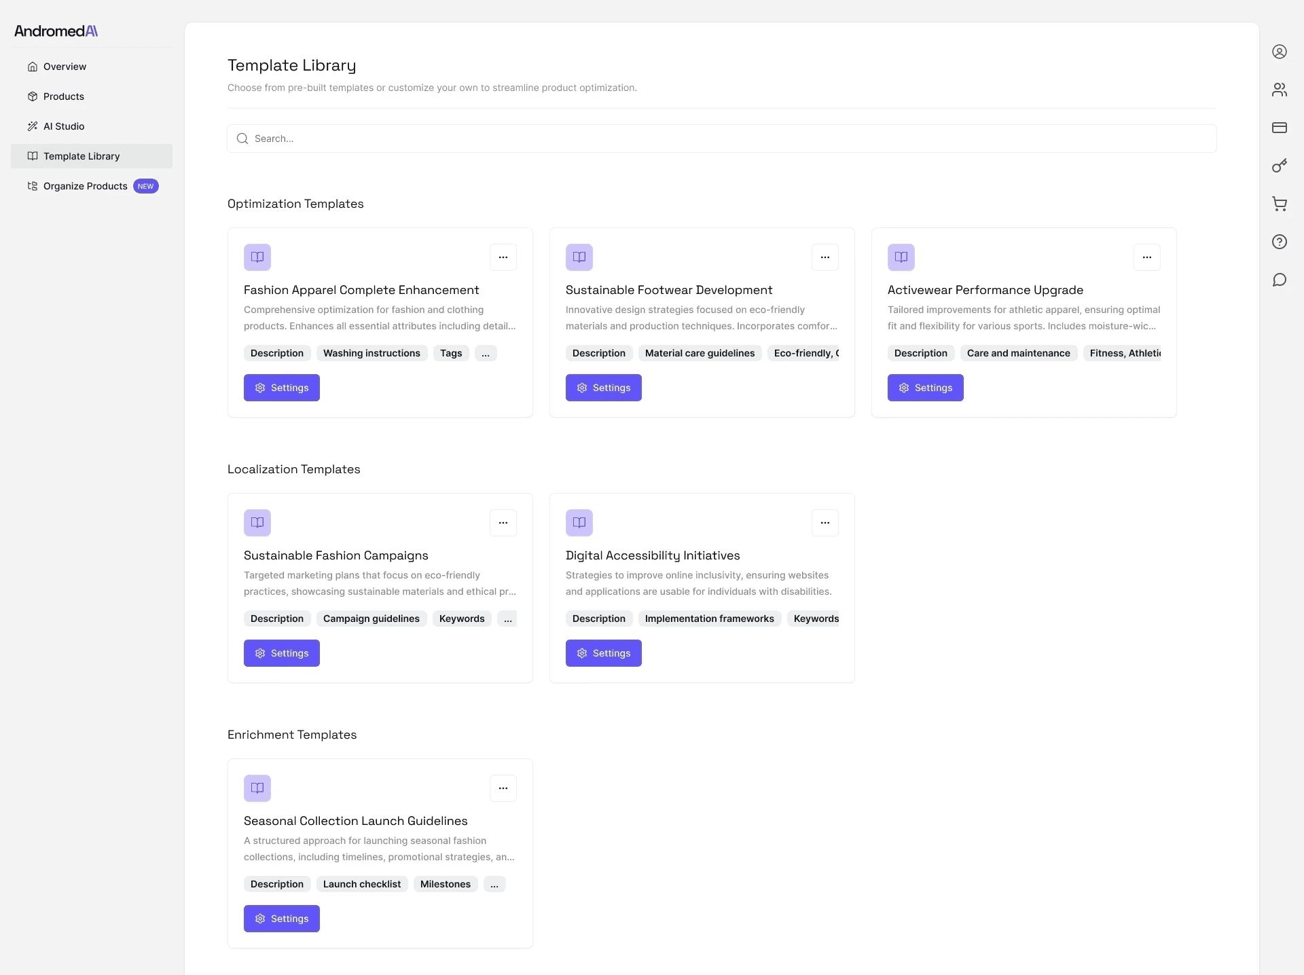Click the billing credit card icon
The height and width of the screenshot is (975, 1304).
coord(1280,128)
